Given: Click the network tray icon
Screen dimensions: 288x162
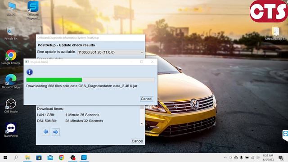Looking at the screenshot, I should (252, 157).
